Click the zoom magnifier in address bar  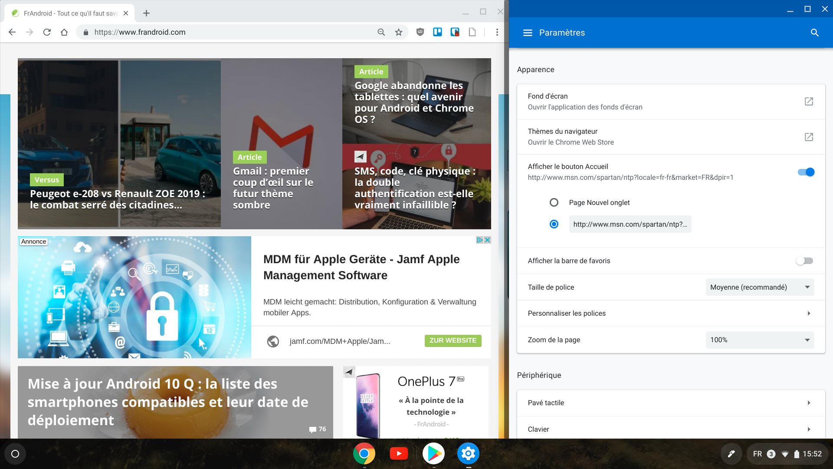(381, 32)
